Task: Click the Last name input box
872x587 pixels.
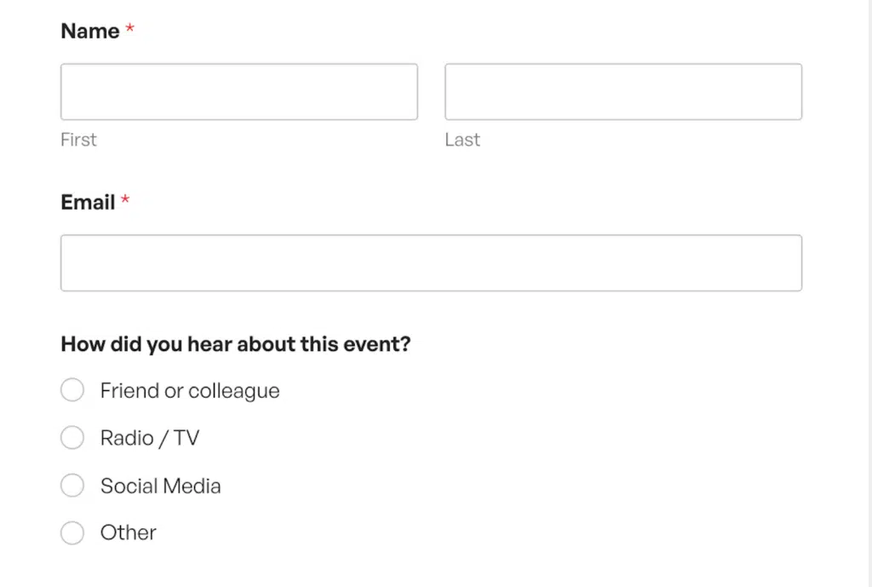Action: pos(623,92)
